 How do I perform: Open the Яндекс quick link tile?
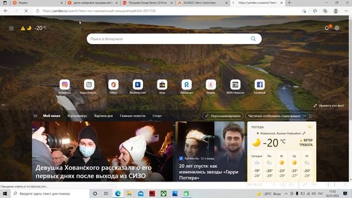[211, 85]
